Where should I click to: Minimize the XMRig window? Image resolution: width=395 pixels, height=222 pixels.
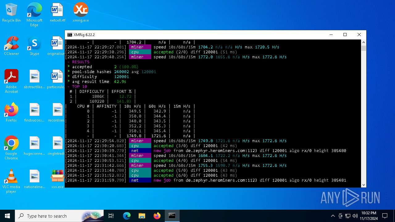pyautogui.click(x=331, y=35)
